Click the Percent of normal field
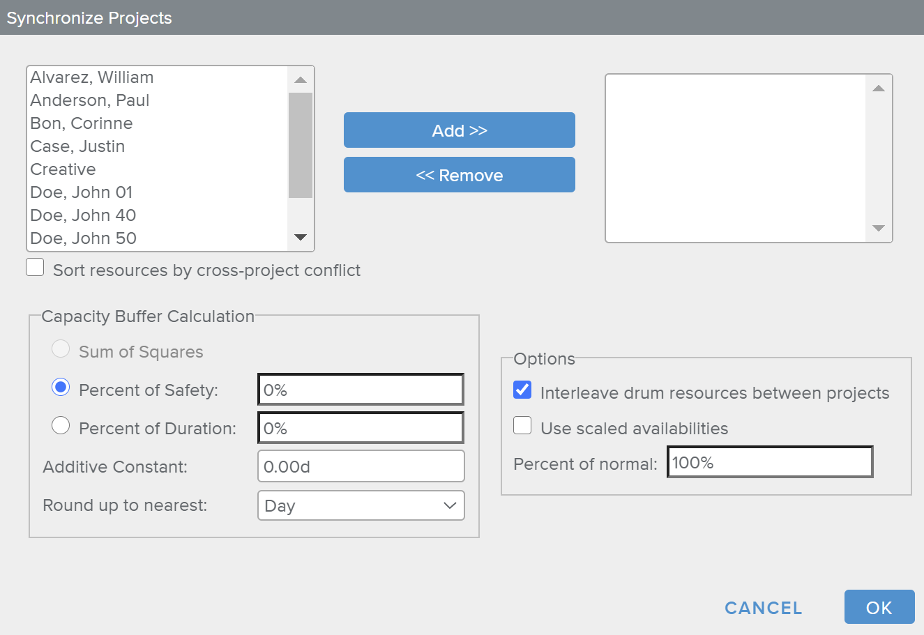The image size is (924, 635). tap(769, 462)
